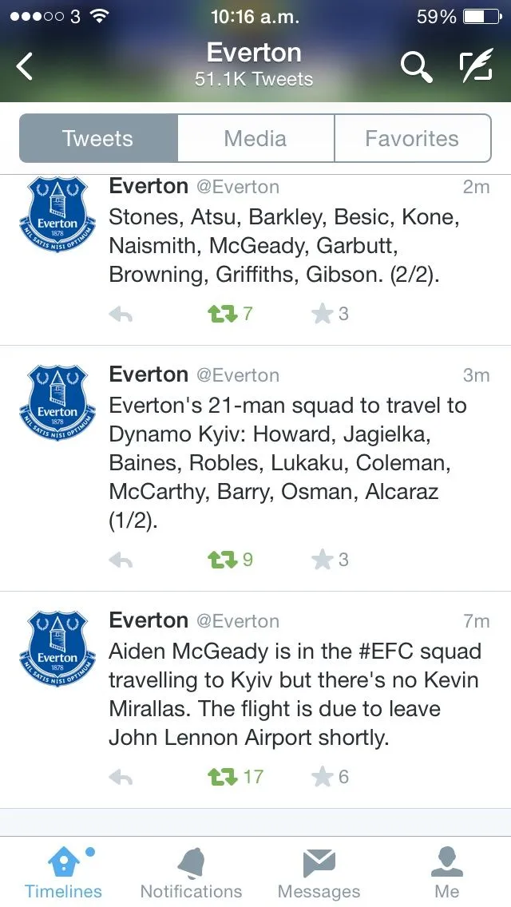Reply to the Stones, Atsu, Barkley tweet
511x907 pixels.
[121, 315]
